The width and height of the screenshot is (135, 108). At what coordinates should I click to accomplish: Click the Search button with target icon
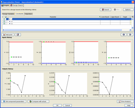click(105, 10)
